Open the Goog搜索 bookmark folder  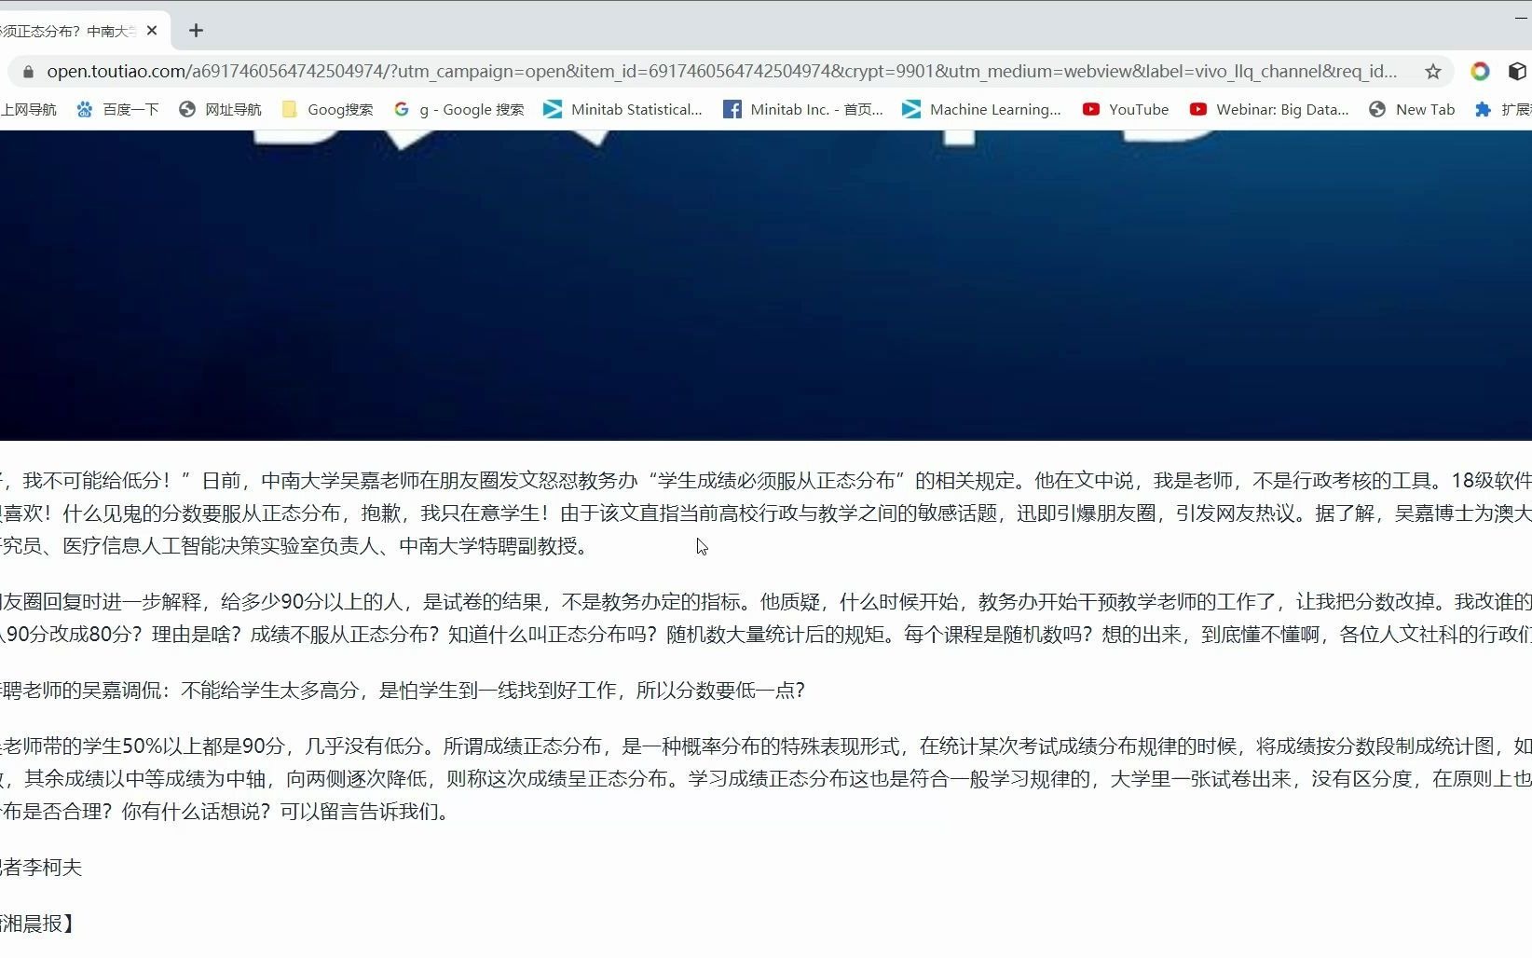(326, 109)
